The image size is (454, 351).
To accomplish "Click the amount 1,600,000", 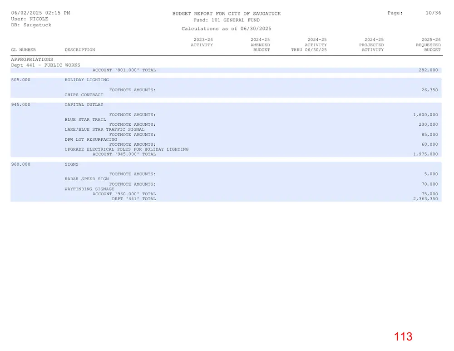I will pos(426,115).
